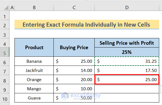Click Selling Price with Profit header
This screenshot has width=162, height=105.
[127, 43]
